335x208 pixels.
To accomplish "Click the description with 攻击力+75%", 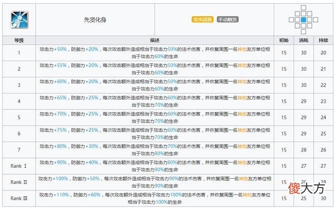I will coord(155,134).
